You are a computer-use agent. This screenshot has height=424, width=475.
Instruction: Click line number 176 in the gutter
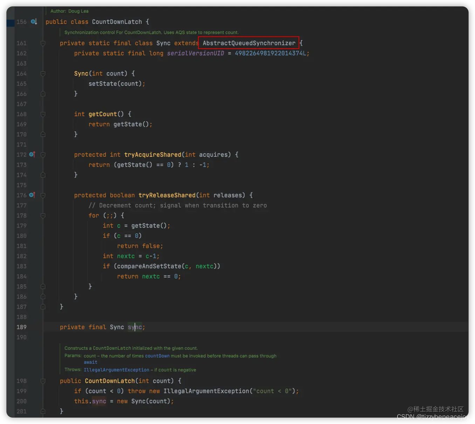coord(21,195)
